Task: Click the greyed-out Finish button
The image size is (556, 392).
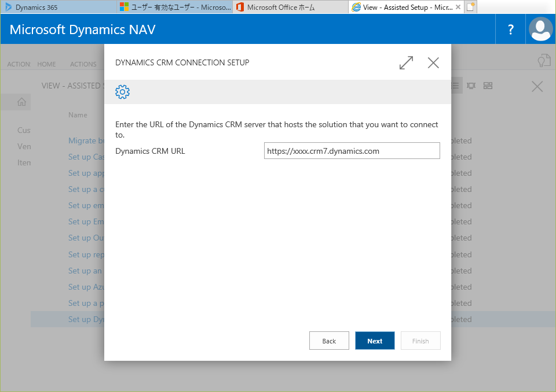Action: 420,341
